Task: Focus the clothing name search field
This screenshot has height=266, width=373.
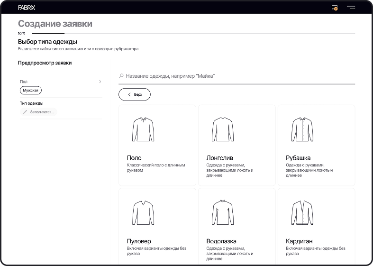Action: 237,76
